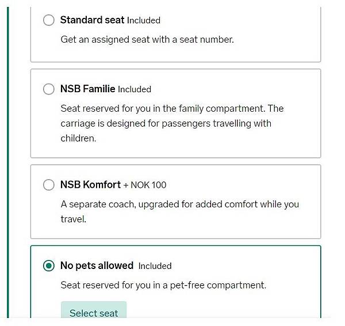Pick the NSB Komfort radio button

click(49, 185)
